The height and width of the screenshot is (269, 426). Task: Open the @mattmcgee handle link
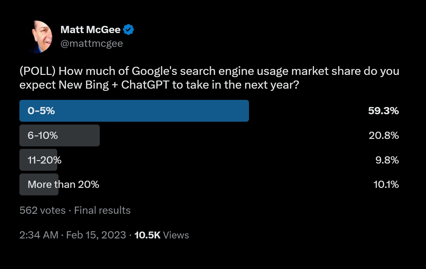[x=92, y=43]
